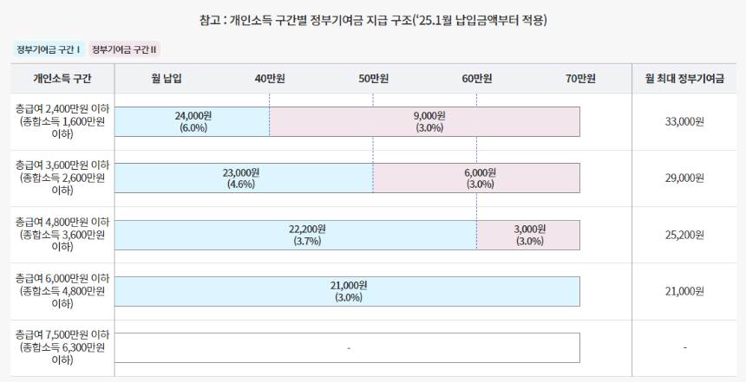Image resolution: width=746 pixels, height=382 pixels.
Task: Click the blue bar '24,000원 (6.0%)'
Action: point(193,121)
